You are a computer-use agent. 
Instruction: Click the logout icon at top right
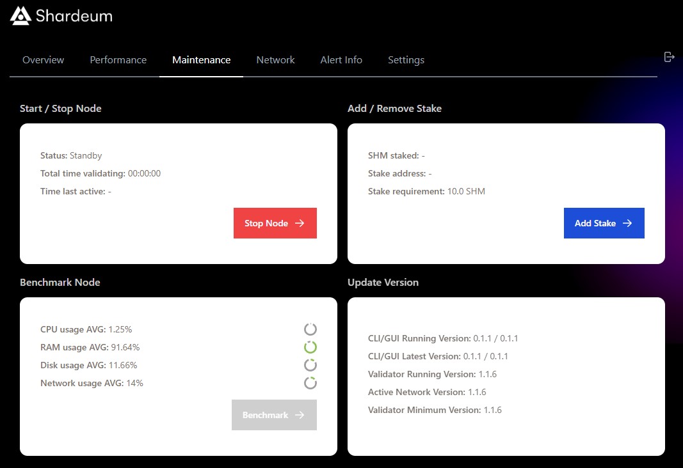(669, 57)
